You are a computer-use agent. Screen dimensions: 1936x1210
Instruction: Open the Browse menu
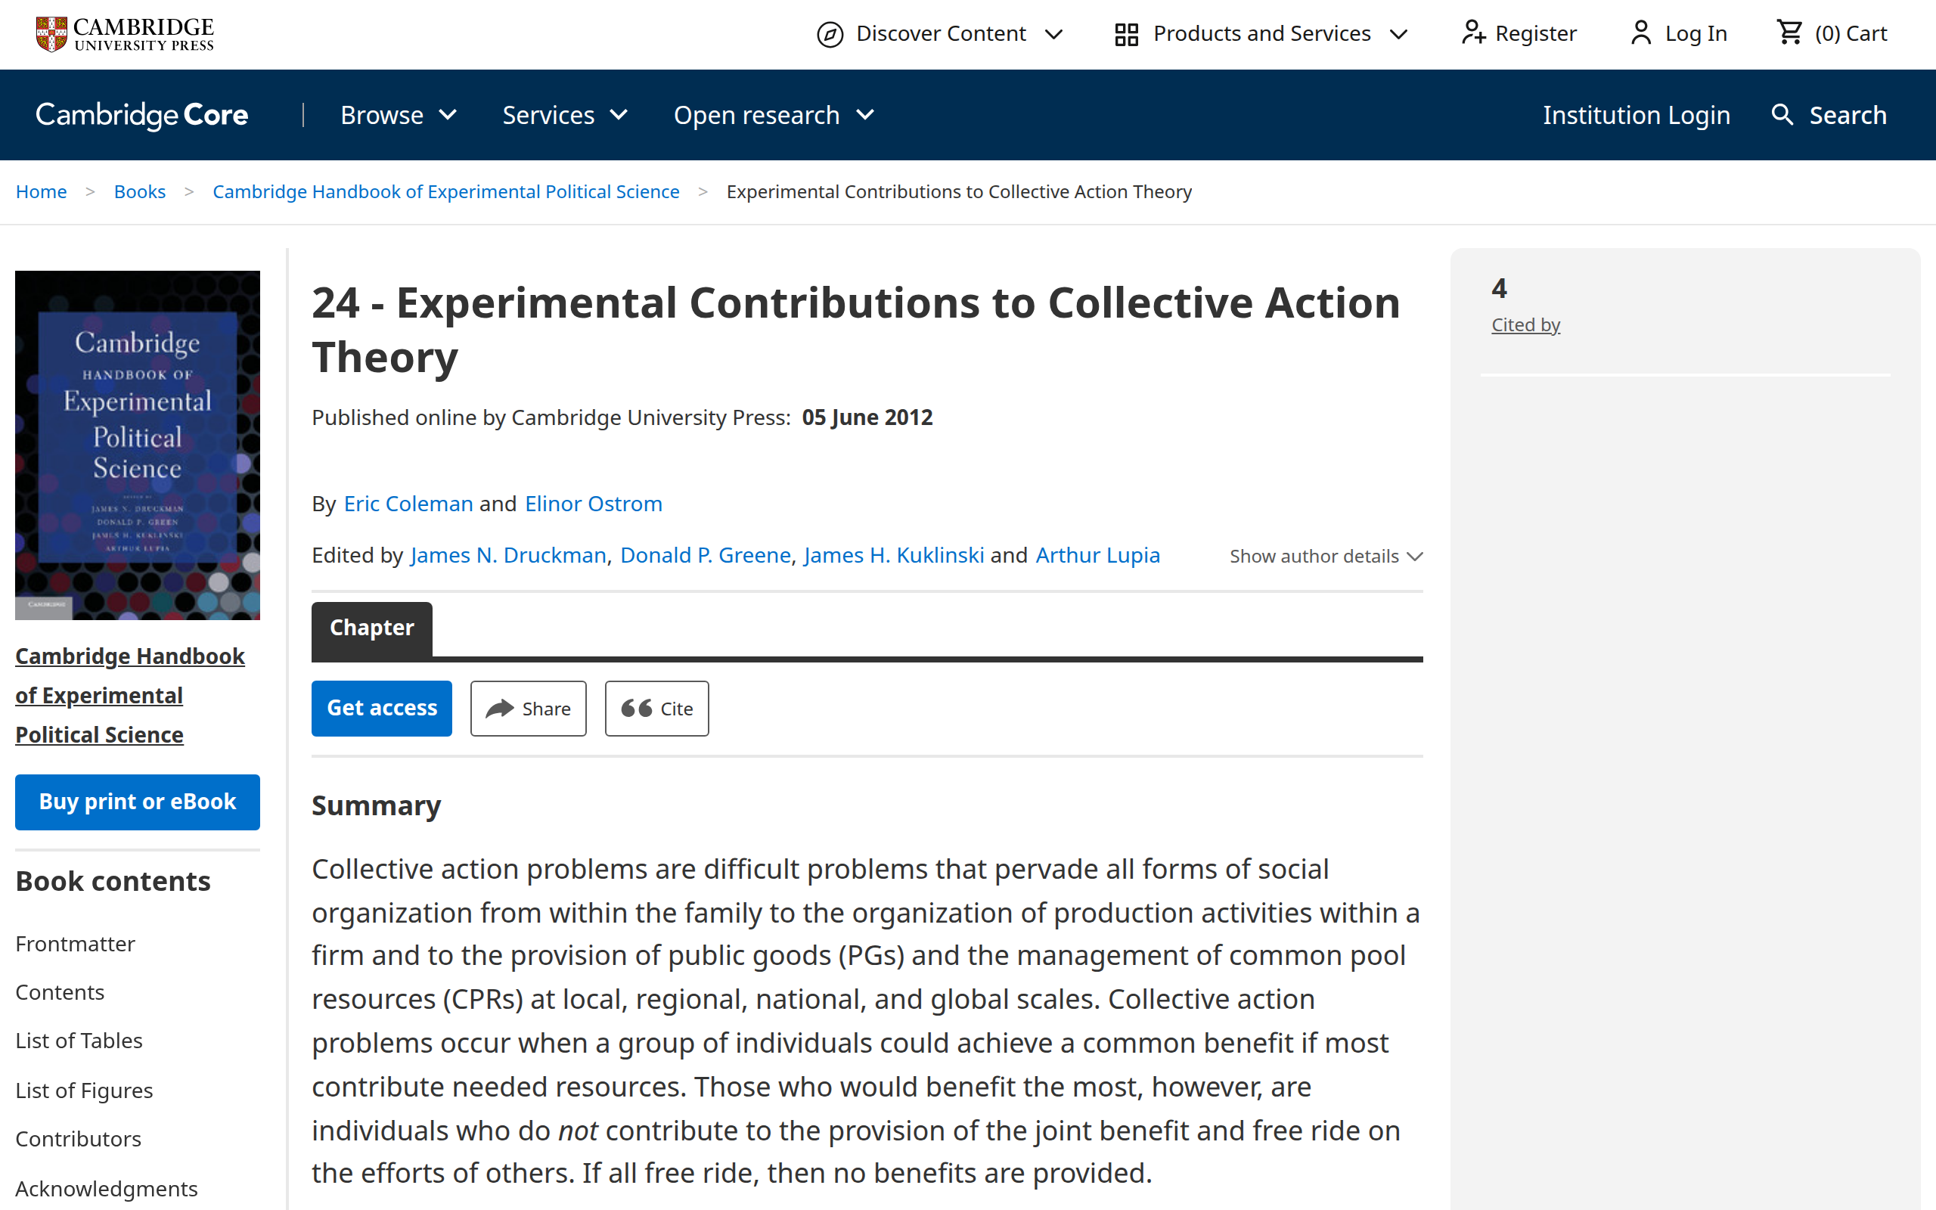[399, 115]
